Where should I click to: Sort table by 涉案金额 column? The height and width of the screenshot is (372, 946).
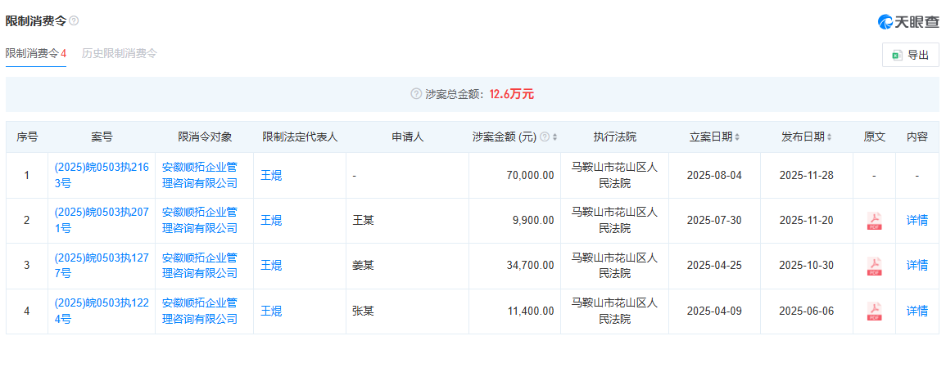(555, 137)
